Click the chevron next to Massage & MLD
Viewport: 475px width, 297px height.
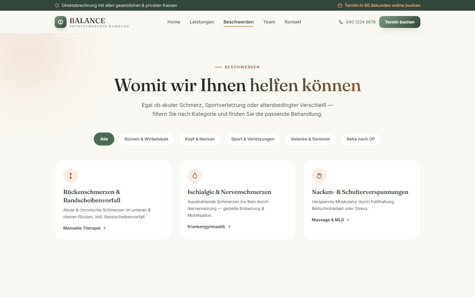pyautogui.click(x=348, y=220)
